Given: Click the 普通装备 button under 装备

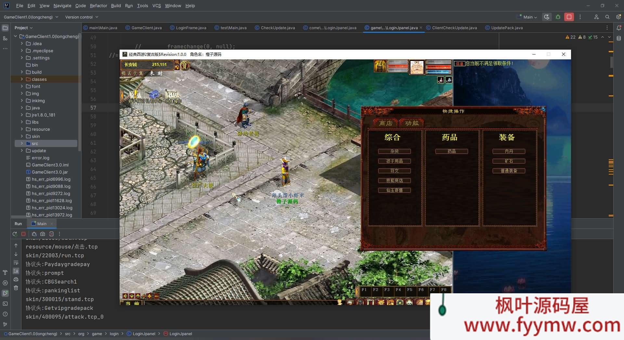Looking at the screenshot, I should click(x=509, y=171).
